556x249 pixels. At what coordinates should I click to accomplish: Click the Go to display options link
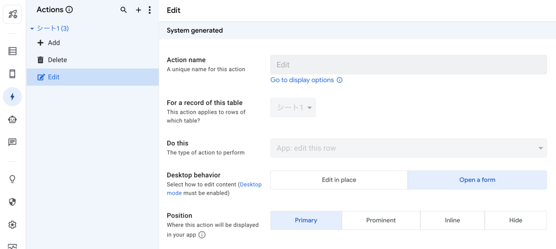302,80
